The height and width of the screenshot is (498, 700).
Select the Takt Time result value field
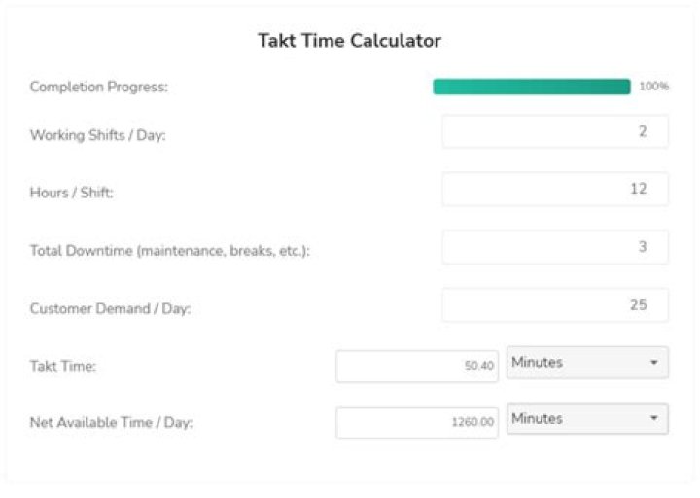tap(417, 366)
